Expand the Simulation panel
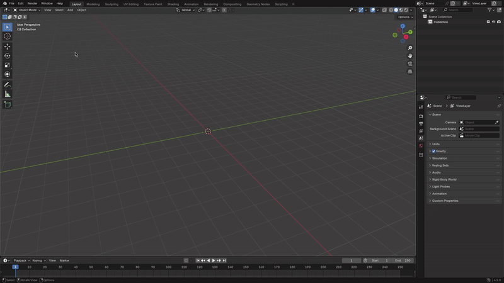This screenshot has height=283, width=504. [464, 158]
